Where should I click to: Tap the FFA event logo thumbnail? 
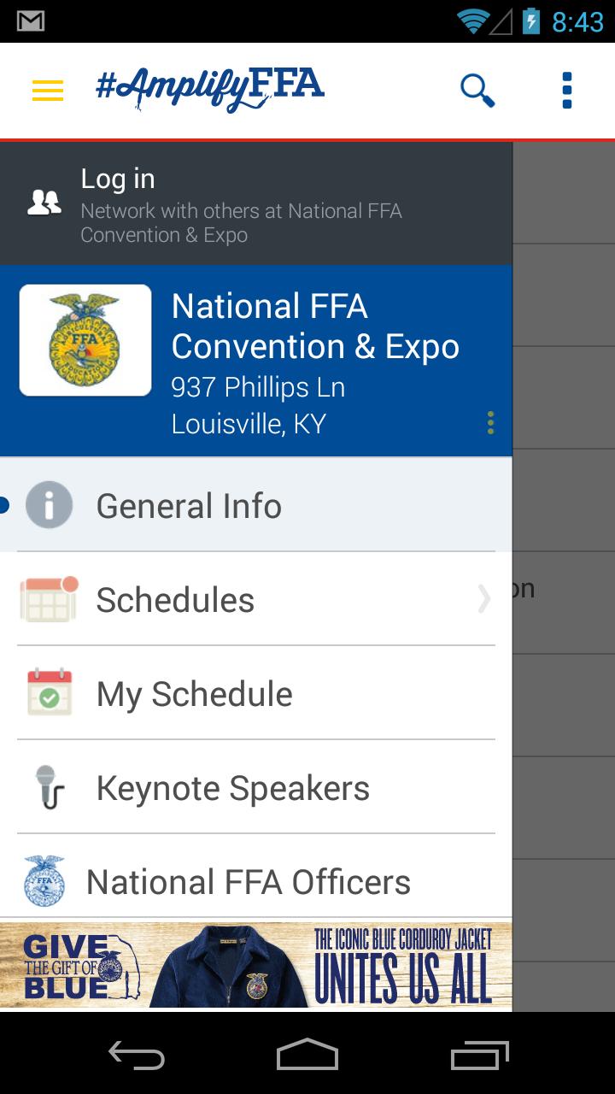(x=85, y=338)
